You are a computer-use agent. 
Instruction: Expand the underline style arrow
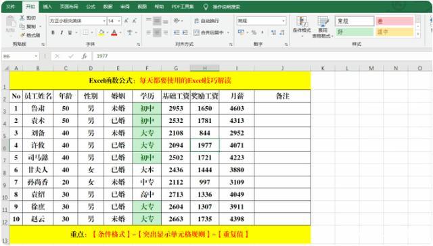click(76, 32)
